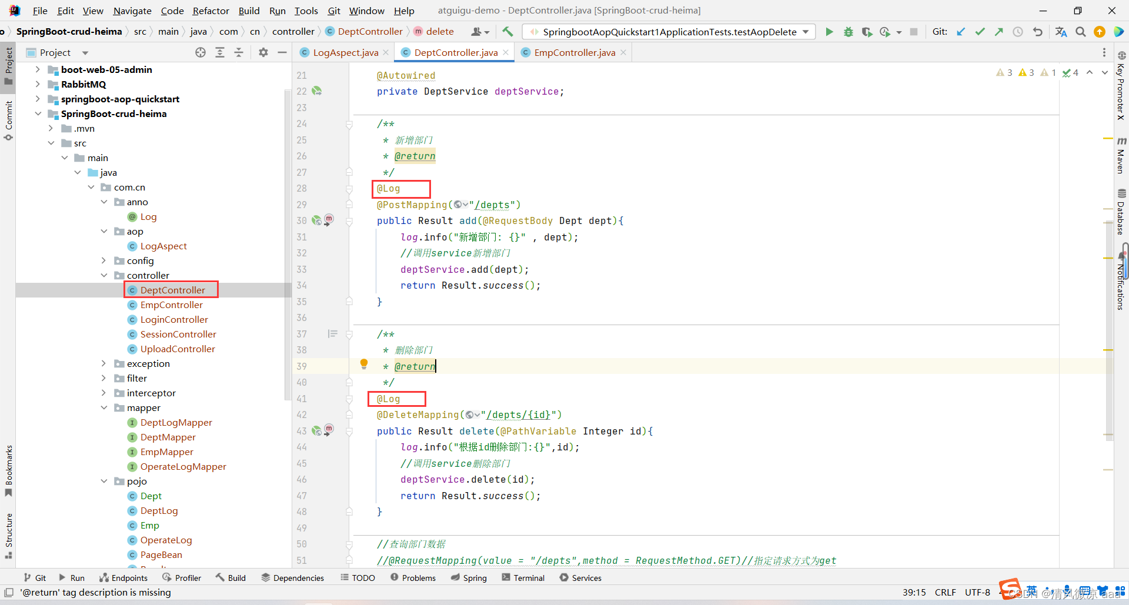Expand RabbitMQ module node
Image resolution: width=1129 pixels, height=605 pixels.
[38, 84]
